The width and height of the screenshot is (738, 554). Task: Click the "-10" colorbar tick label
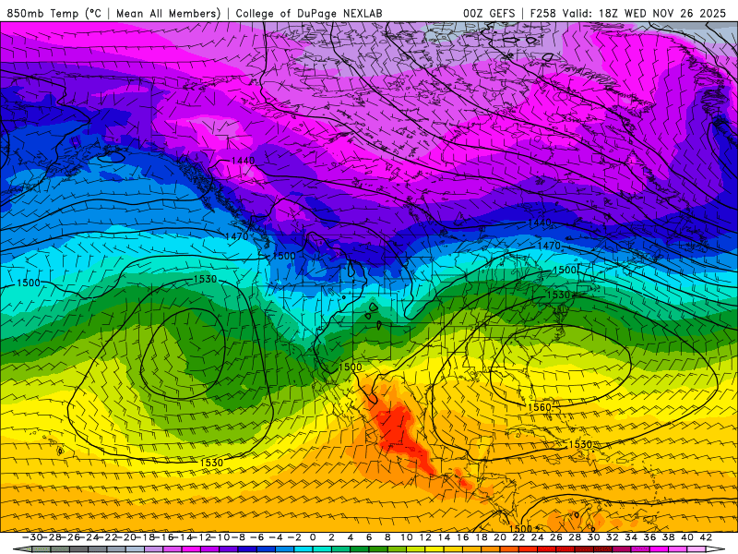(220, 537)
